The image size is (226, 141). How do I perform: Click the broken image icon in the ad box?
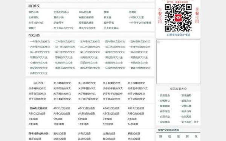click(159, 42)
